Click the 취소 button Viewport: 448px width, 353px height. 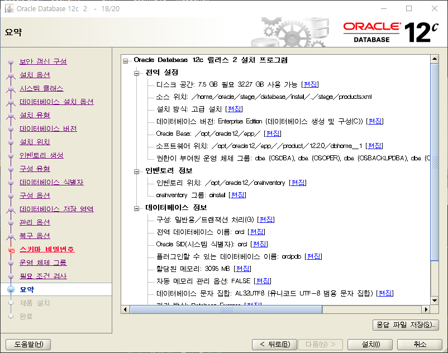click(420, 345)
